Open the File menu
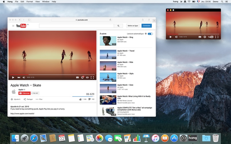 tap(16, 2)
